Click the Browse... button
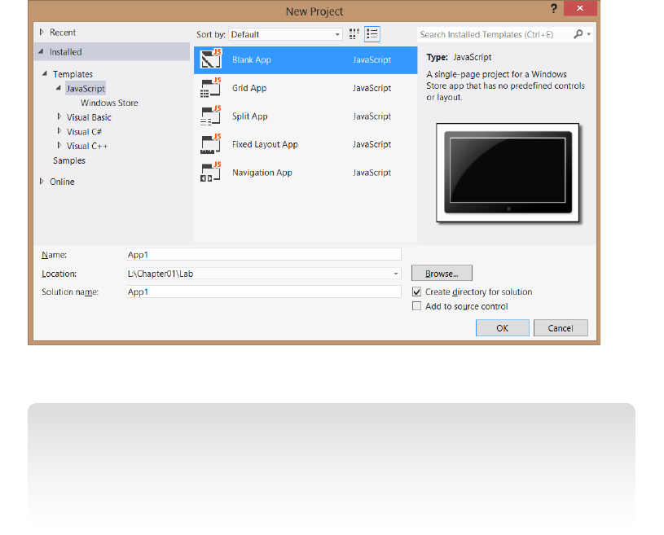Screen dimensions: 664x535 coord(442,274)
